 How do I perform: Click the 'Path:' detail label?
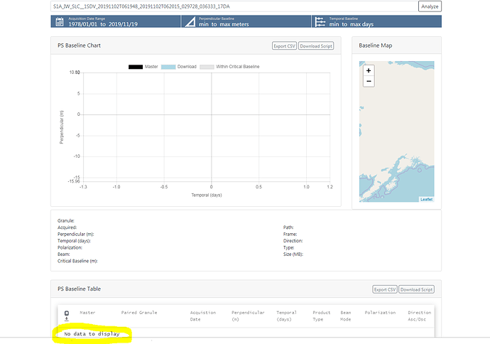click(288, 227)
